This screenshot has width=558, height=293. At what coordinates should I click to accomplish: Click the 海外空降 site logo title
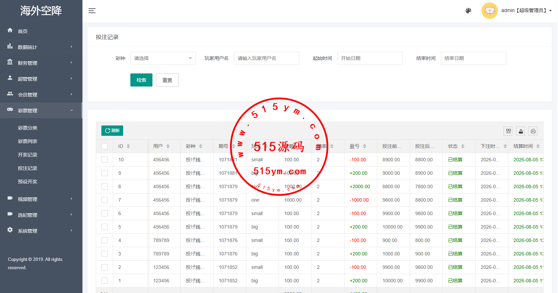click(x=41, y=11)
